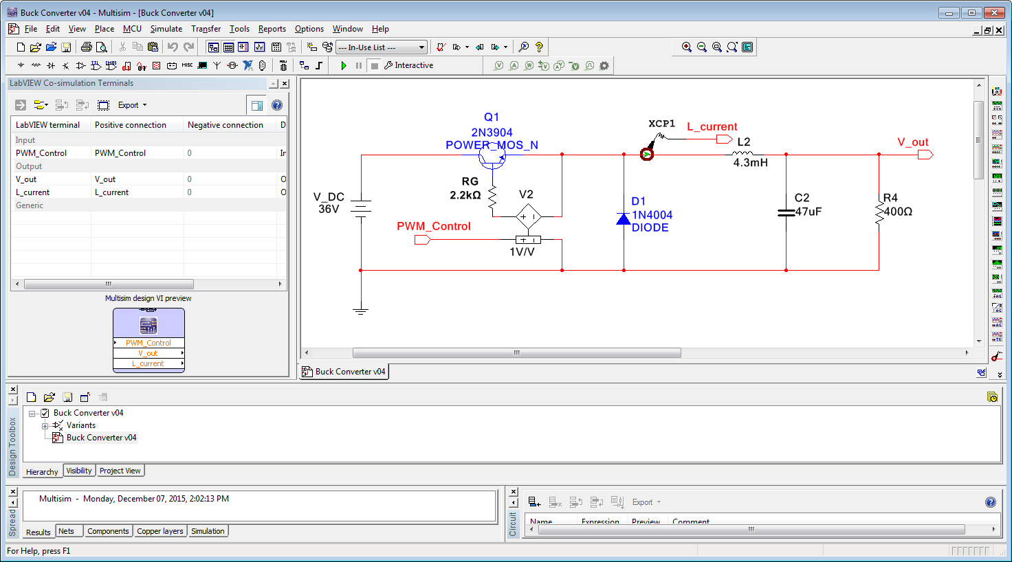Image resolution: width=1012 pixels, height=562 pixels.
Task: Open the Simulate menu
Action: coord(166,29)
